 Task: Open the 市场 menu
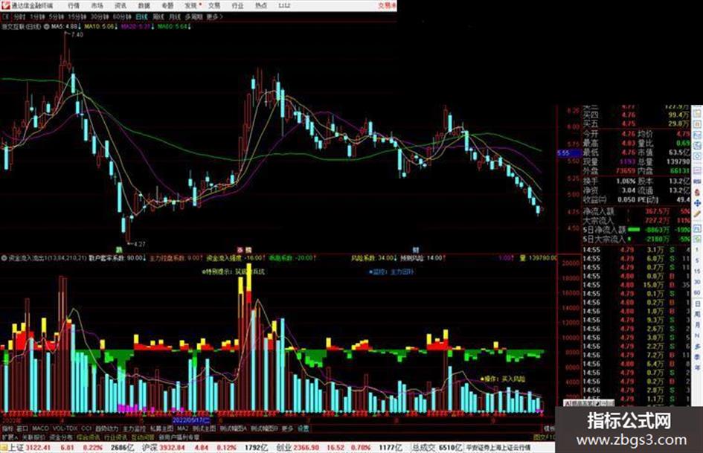[x=97, y=5]
